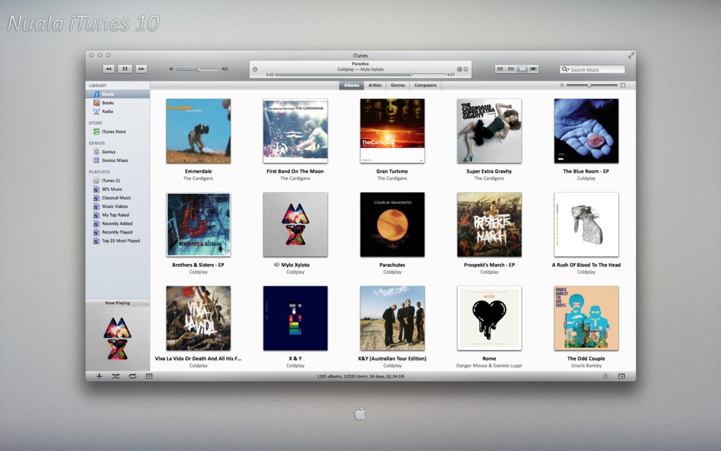The image size is (721, 451).
Task: Add a new playlist with the plus button
Action: click(99, 376)
